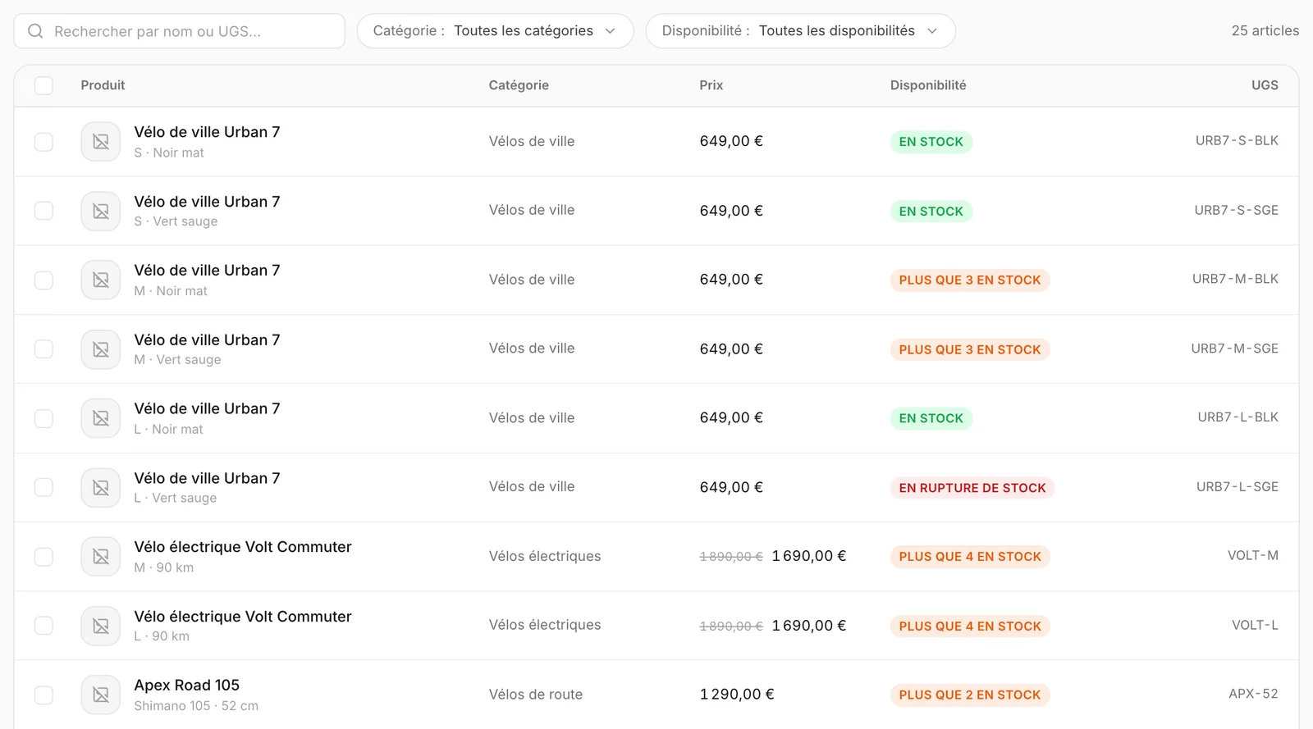
Task: Check the VOLT-L row checkbox
Action: pyautogui.click(x=43, y=626)
